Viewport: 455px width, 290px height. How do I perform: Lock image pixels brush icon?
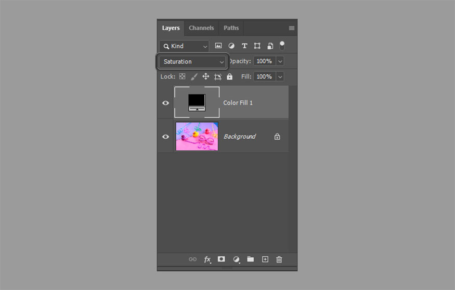[x=194, y=76]
